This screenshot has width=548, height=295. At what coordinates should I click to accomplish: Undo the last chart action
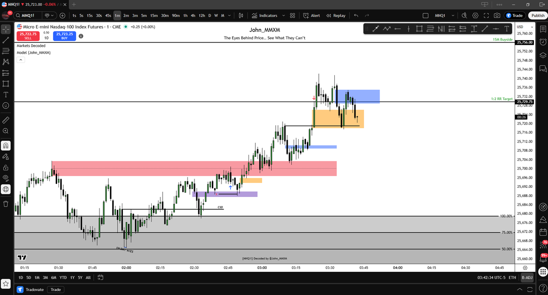[356, 16]
